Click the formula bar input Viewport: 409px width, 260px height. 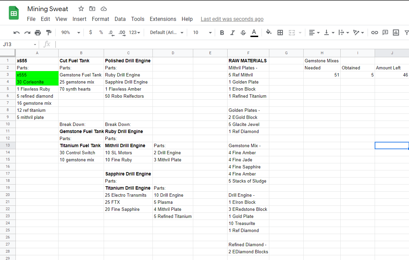click(x=232, y=44)
